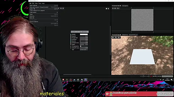174x97 pixels.
Task: Open the Preview3D model dropdown
Action: (113, 37)
